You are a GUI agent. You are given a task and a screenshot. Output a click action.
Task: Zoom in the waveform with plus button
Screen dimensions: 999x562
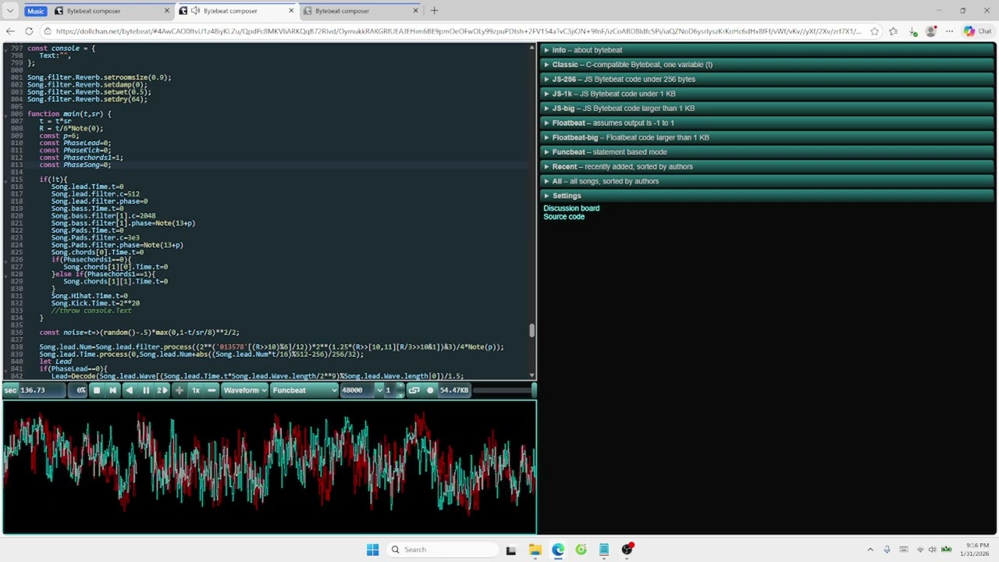click(x=180, y=390)
